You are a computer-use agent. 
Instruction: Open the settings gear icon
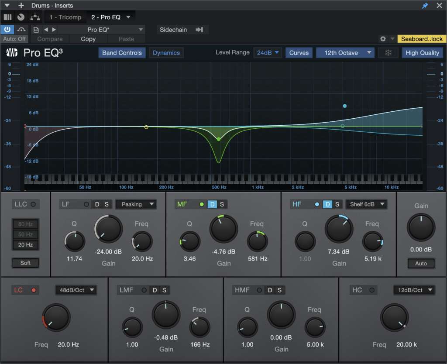[383, 39]
